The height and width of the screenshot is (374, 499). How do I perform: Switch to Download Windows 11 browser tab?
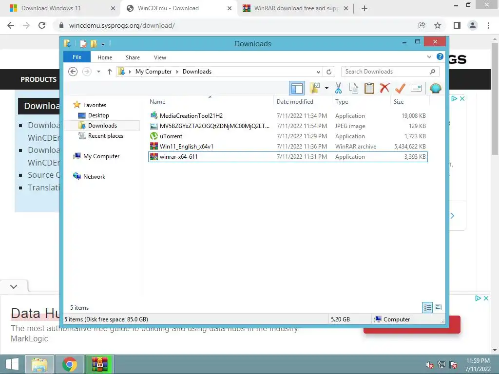click(x=60, y=8)
